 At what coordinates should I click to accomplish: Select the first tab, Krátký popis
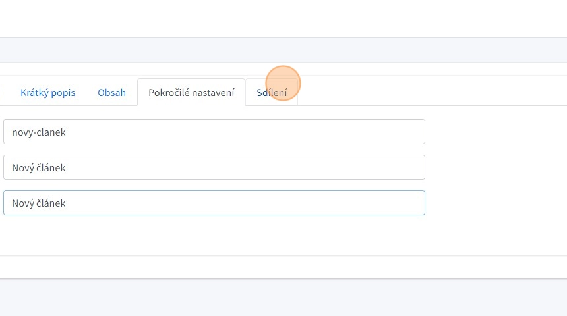tap(47, 93)
